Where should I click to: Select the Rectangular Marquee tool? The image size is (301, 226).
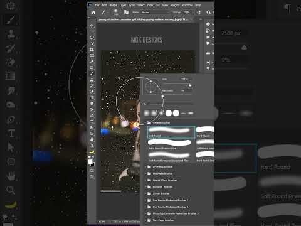[x=92, y=31]
